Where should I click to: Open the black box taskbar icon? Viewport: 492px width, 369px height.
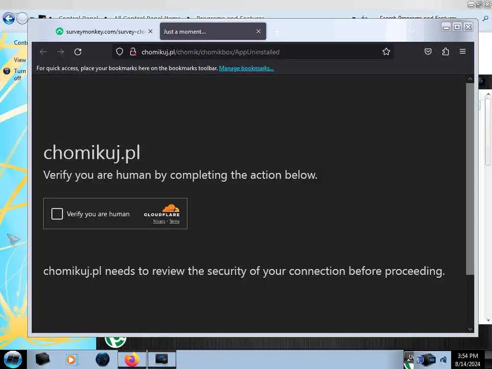[42, 359]
